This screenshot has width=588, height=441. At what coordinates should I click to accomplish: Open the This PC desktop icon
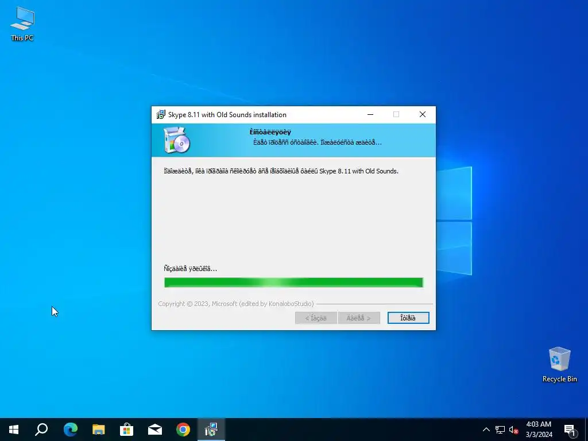click(x=22, y=24)
